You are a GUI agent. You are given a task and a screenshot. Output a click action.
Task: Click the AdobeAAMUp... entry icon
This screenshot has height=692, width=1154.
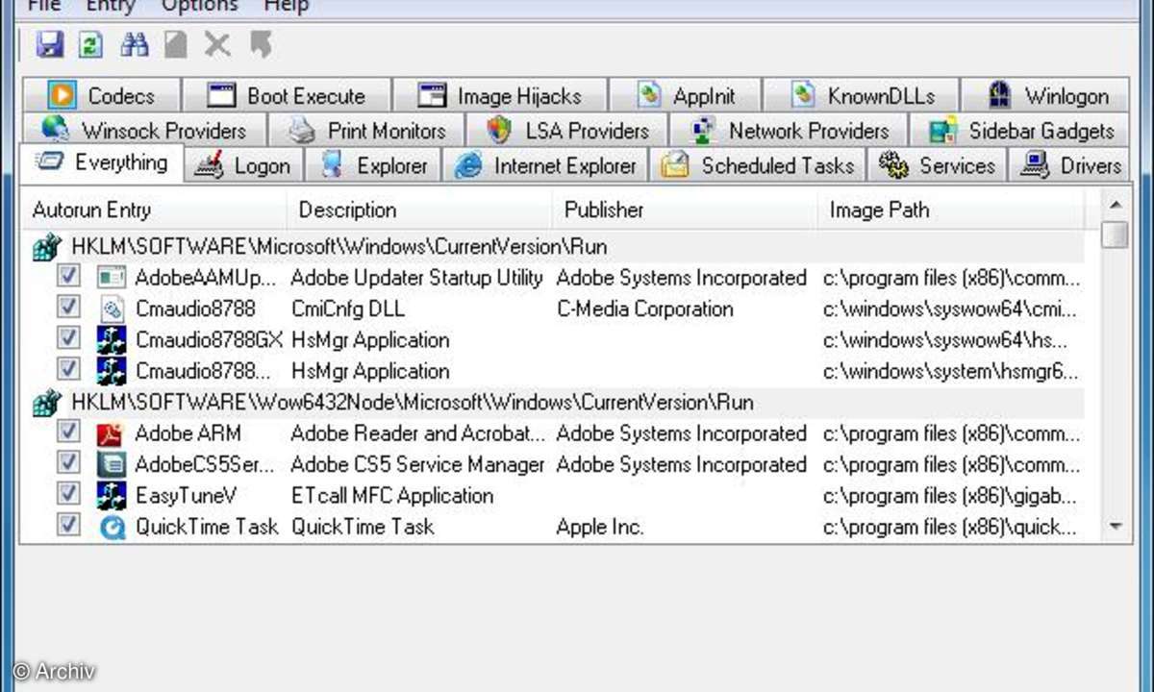[x=112, y=279]
